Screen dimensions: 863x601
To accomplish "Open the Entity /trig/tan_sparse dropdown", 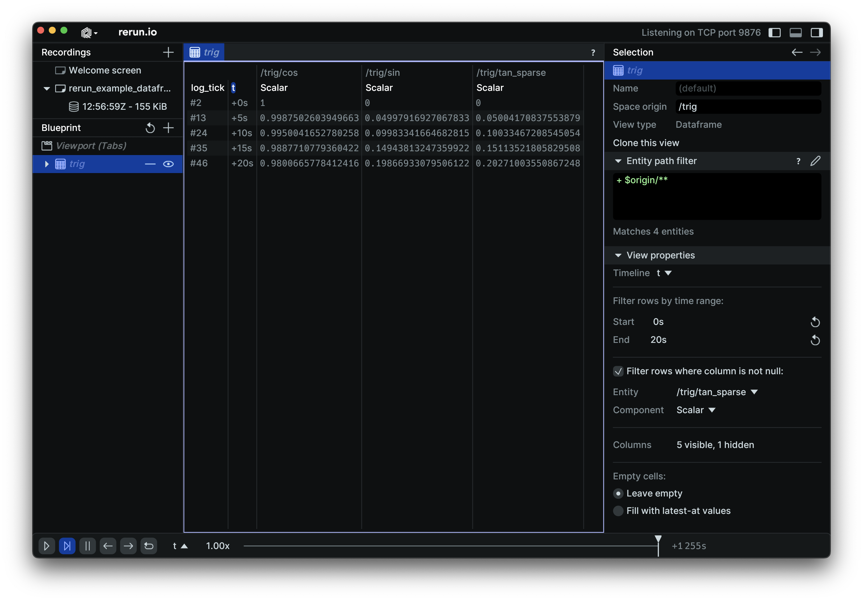I will pos(717,392).
